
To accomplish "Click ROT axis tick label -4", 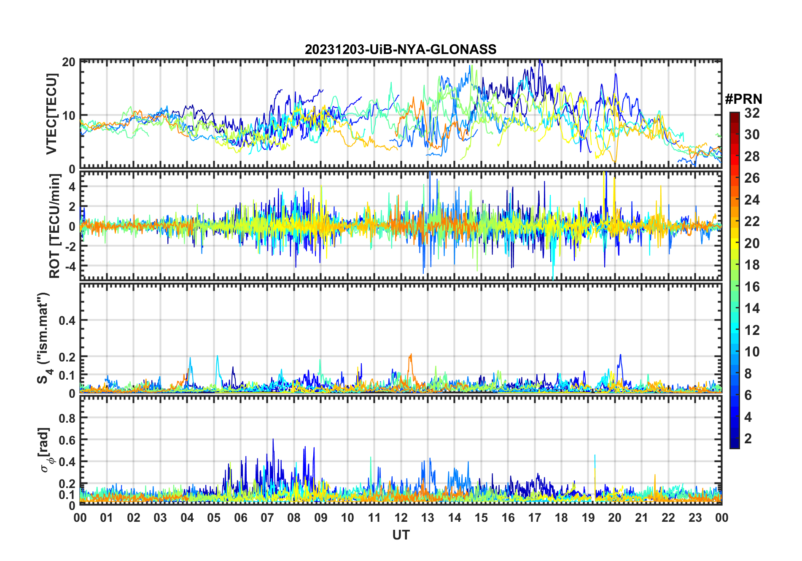I will click(x=70, y=267).
